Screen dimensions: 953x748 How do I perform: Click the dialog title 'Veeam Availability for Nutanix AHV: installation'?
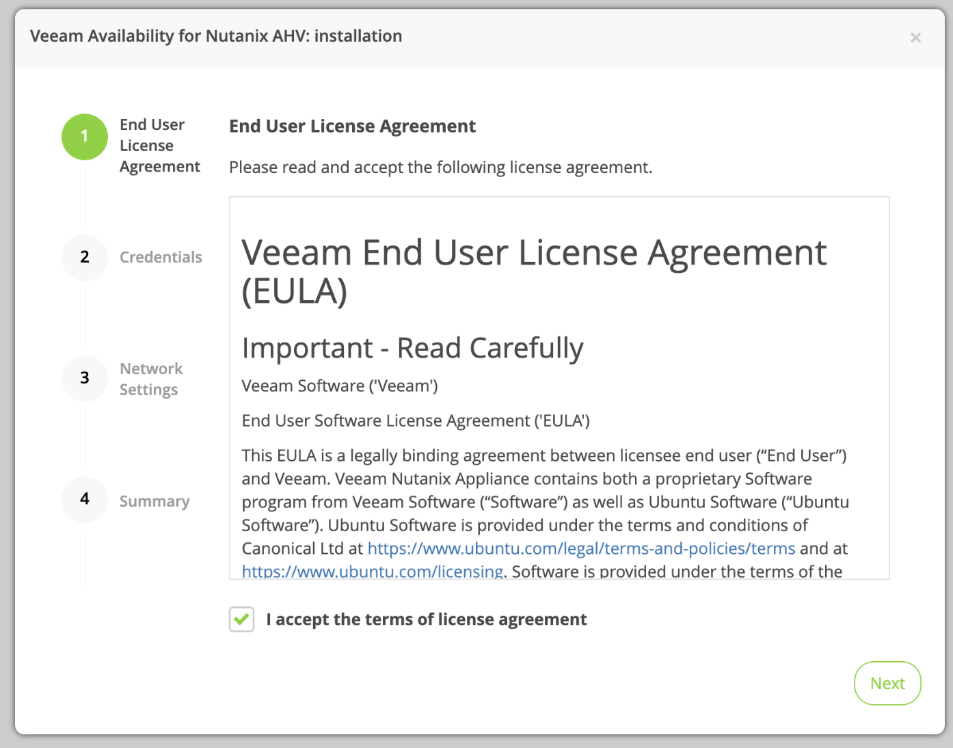(x=216, y=36)
